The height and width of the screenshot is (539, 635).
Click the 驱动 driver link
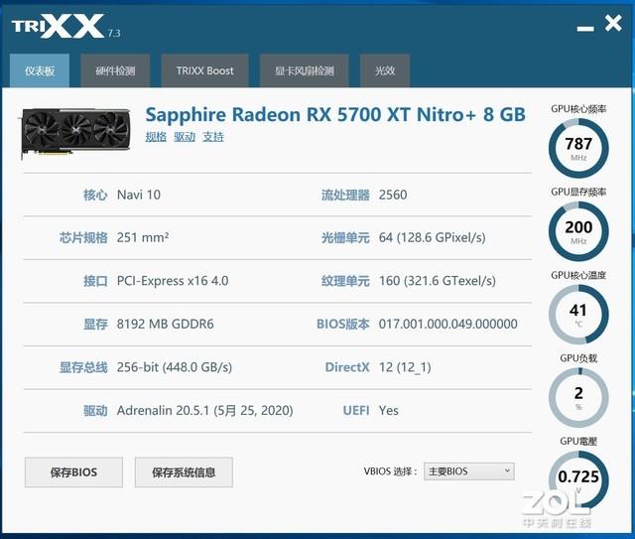pyautogui.click(x=185, y=137)
